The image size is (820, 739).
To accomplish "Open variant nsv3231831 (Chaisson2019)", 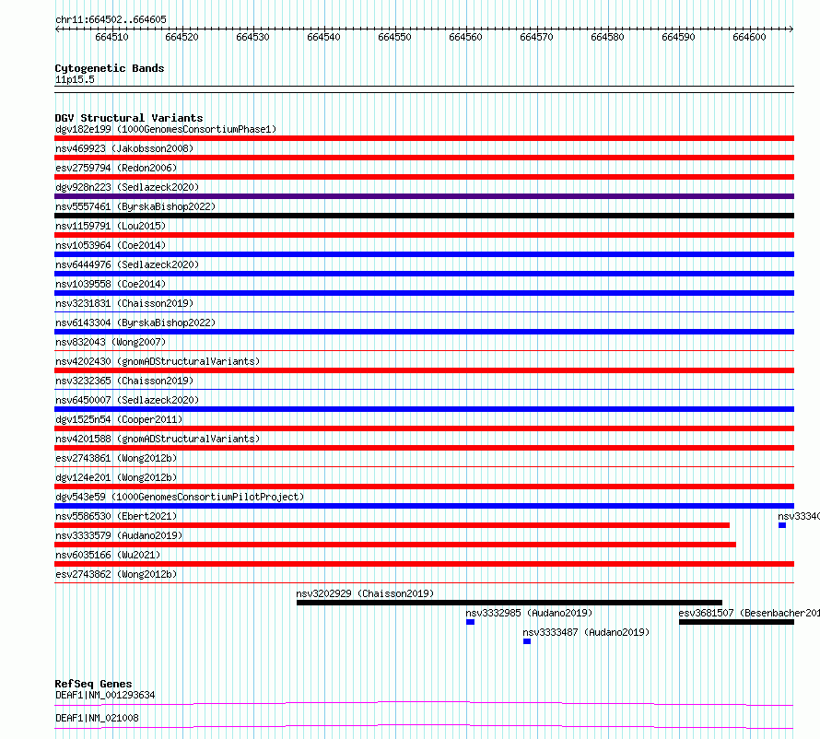I will pos(124,303).
